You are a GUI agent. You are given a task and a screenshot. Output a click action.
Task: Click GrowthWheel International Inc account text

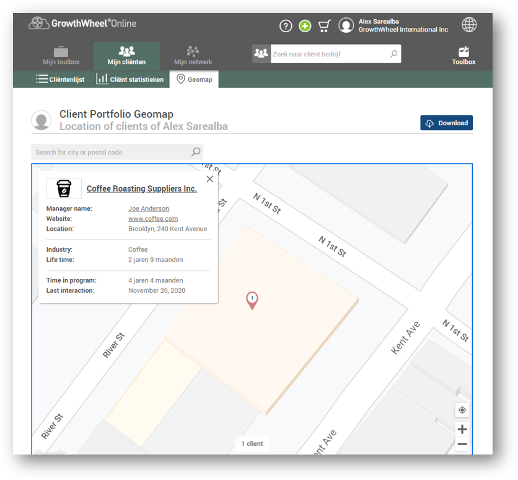[x=403, y=30]
